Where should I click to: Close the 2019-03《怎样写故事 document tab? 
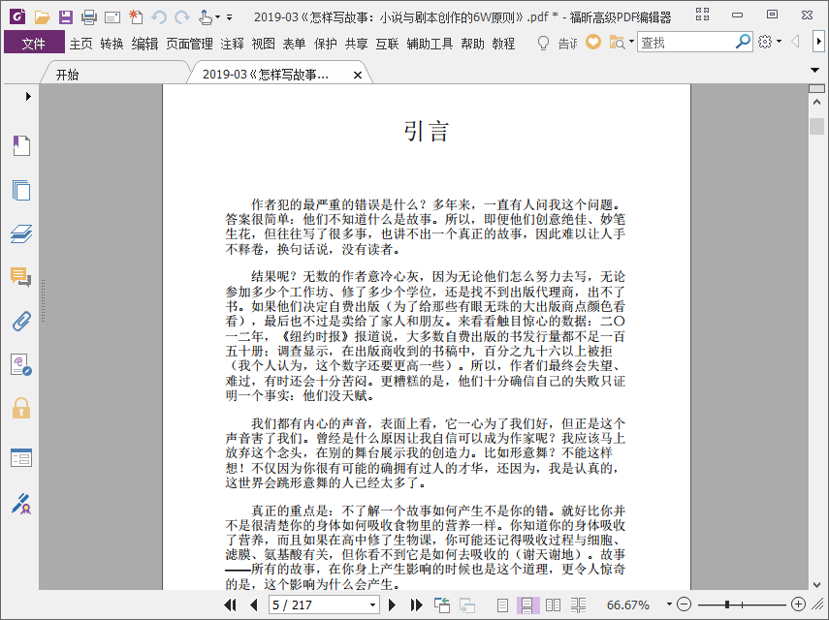(358, 75)
